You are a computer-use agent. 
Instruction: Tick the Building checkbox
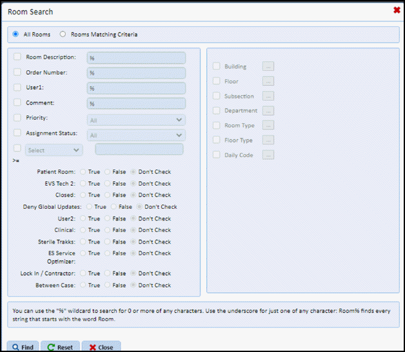[217, 66]
